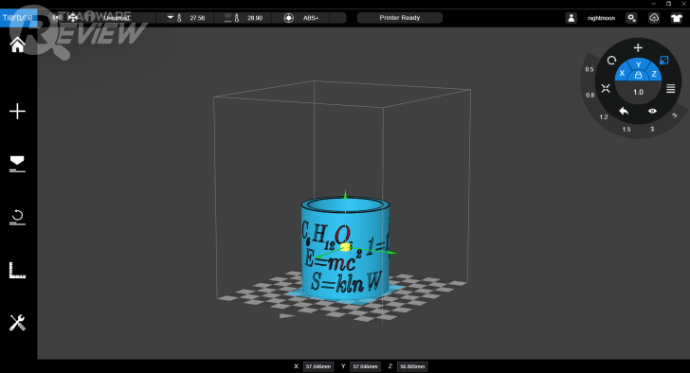Click the Initialize printer icon in sidebar

pos(18,218)
